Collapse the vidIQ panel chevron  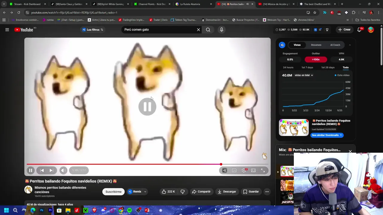[350, 45]
